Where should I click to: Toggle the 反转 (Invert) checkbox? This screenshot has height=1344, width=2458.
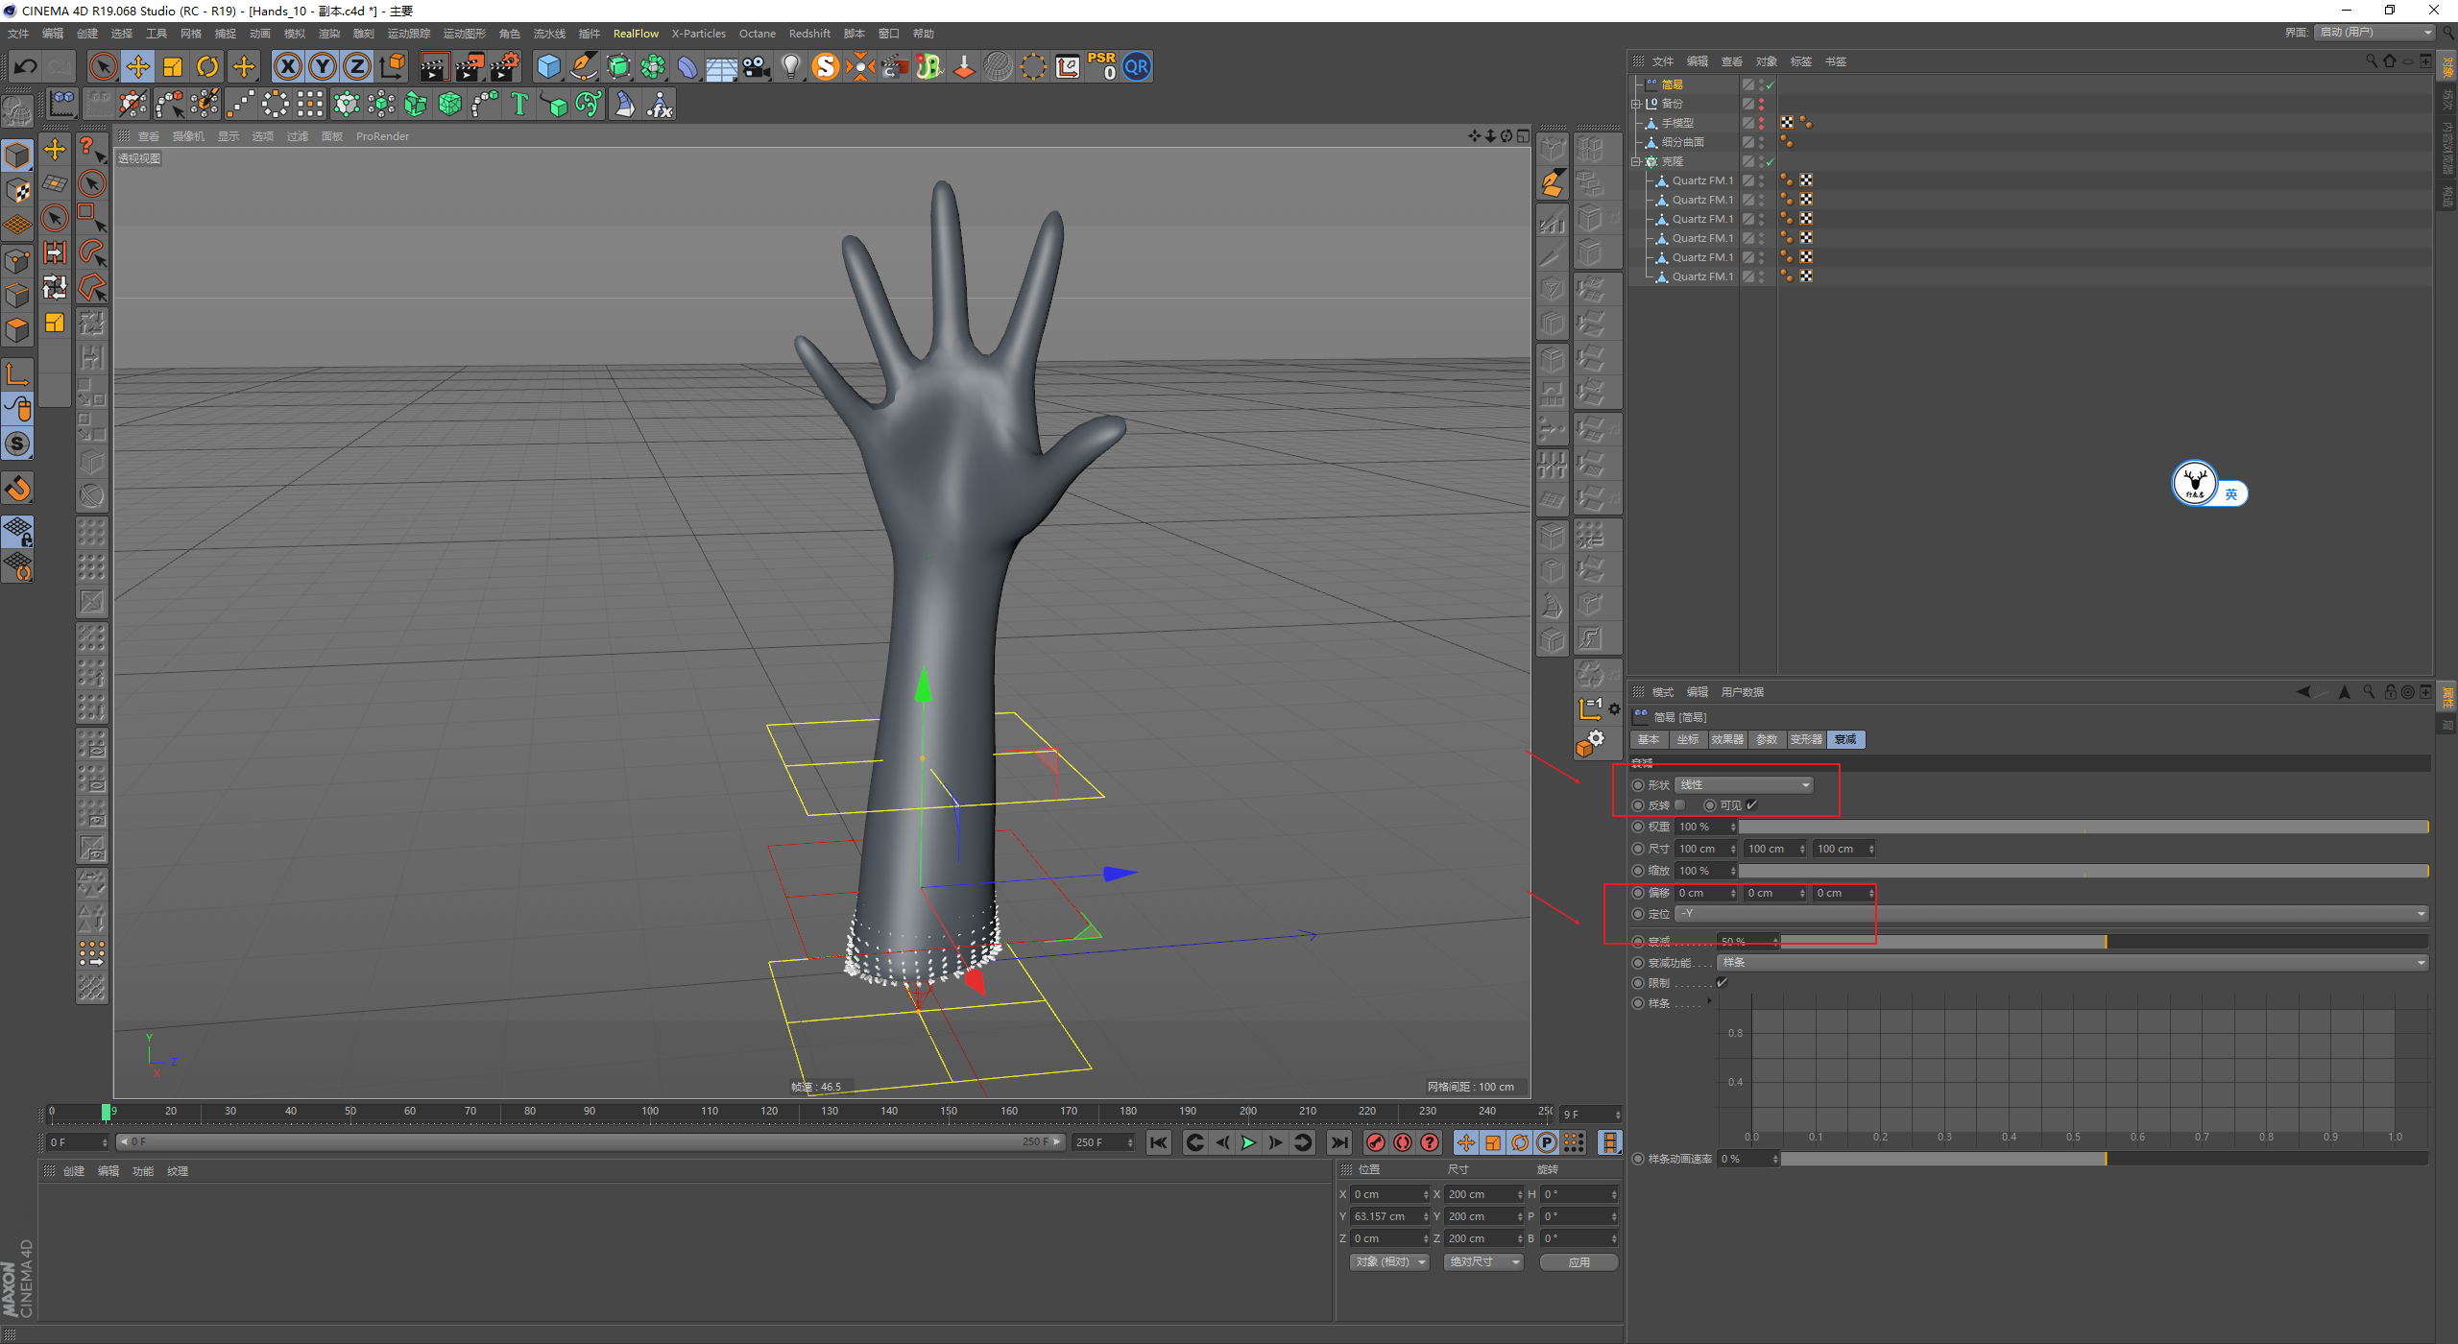pos(1680,805)
